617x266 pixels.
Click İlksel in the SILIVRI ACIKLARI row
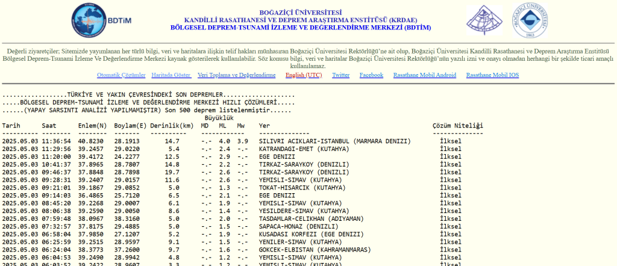451,141
